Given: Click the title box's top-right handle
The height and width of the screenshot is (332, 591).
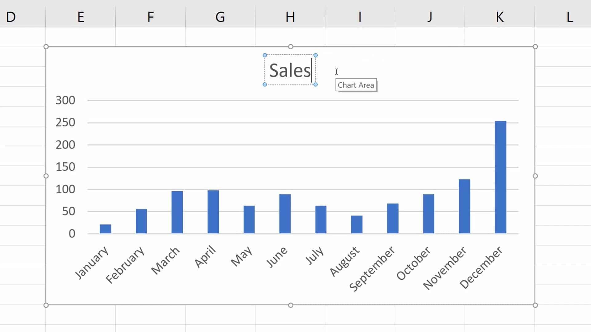Looking at the screenshot, I should [316, 55].
